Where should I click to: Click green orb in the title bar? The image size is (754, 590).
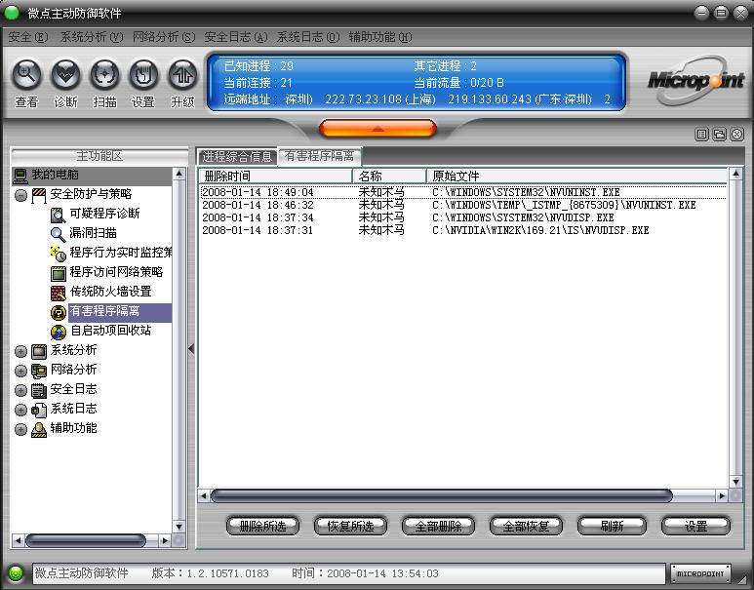coord(12,13)
